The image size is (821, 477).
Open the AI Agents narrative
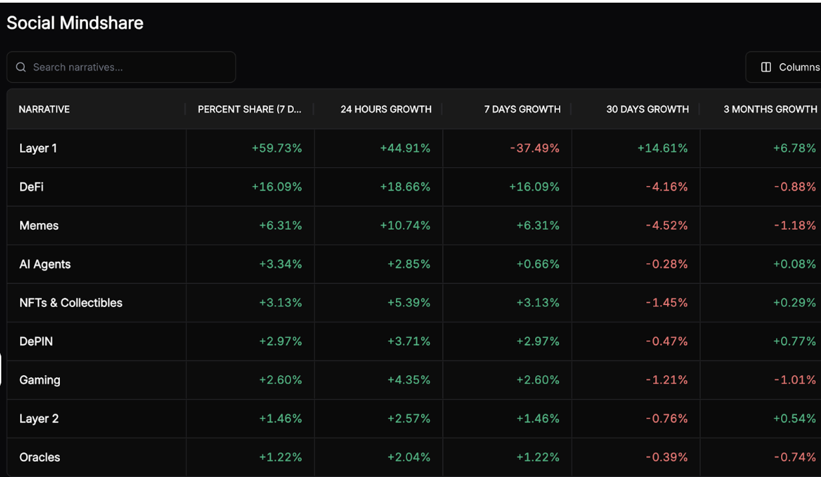coord(45,264)
